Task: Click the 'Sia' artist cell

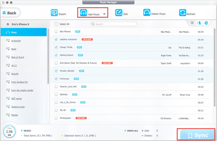Action: tap(170, 48)
